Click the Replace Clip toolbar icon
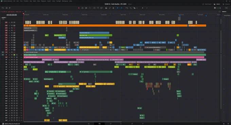231x125 pixels. (x=102, y=8)
